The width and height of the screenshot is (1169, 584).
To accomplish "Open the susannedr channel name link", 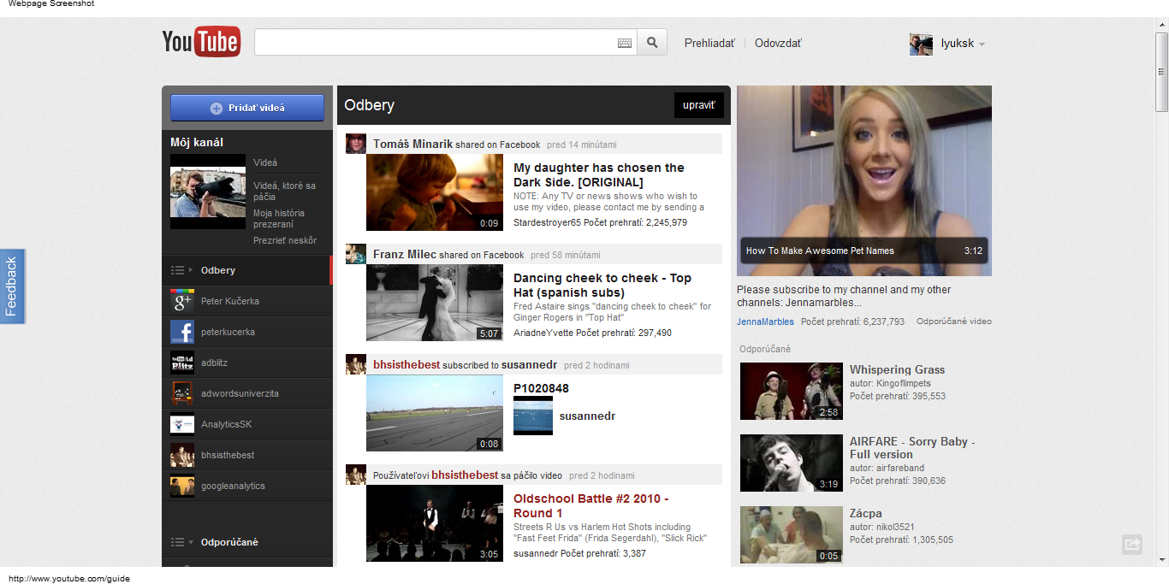I will tap(587, 416).
